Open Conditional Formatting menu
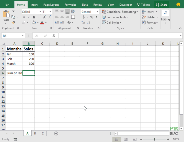Viewport: 184px width, 142px height. tap(120, 12)
